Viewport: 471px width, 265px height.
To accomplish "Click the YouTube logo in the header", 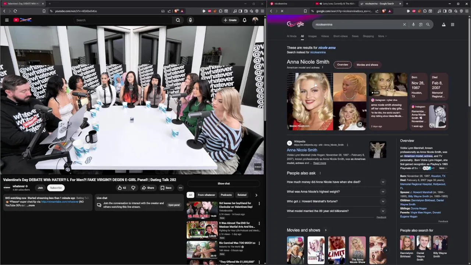I will coord(22,20).
